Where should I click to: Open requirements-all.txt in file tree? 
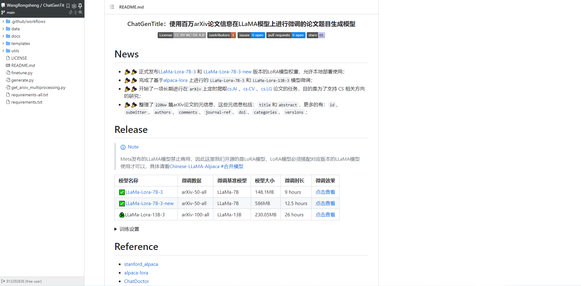(30, 95)
